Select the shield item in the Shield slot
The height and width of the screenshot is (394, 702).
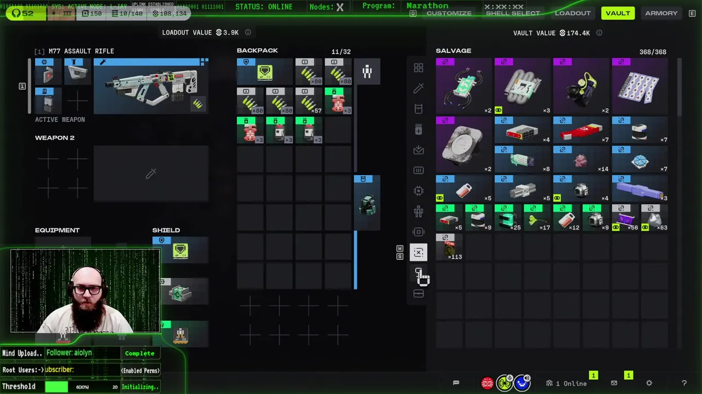coord(180,250)
